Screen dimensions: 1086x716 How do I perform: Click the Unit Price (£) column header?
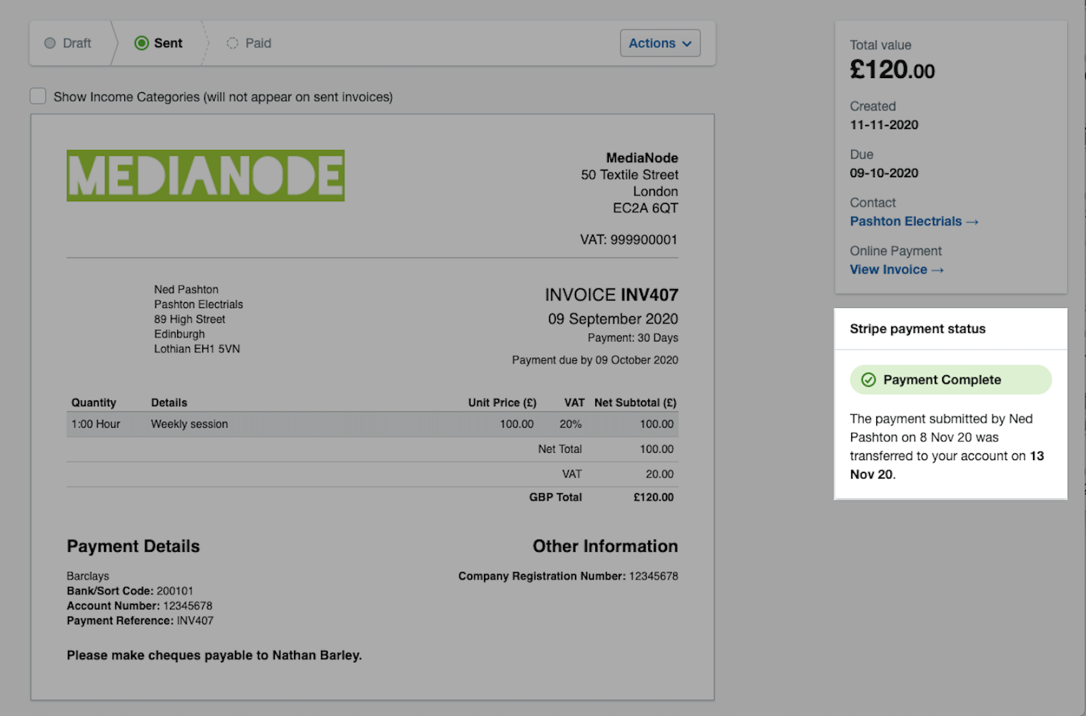tap(502, 402)
